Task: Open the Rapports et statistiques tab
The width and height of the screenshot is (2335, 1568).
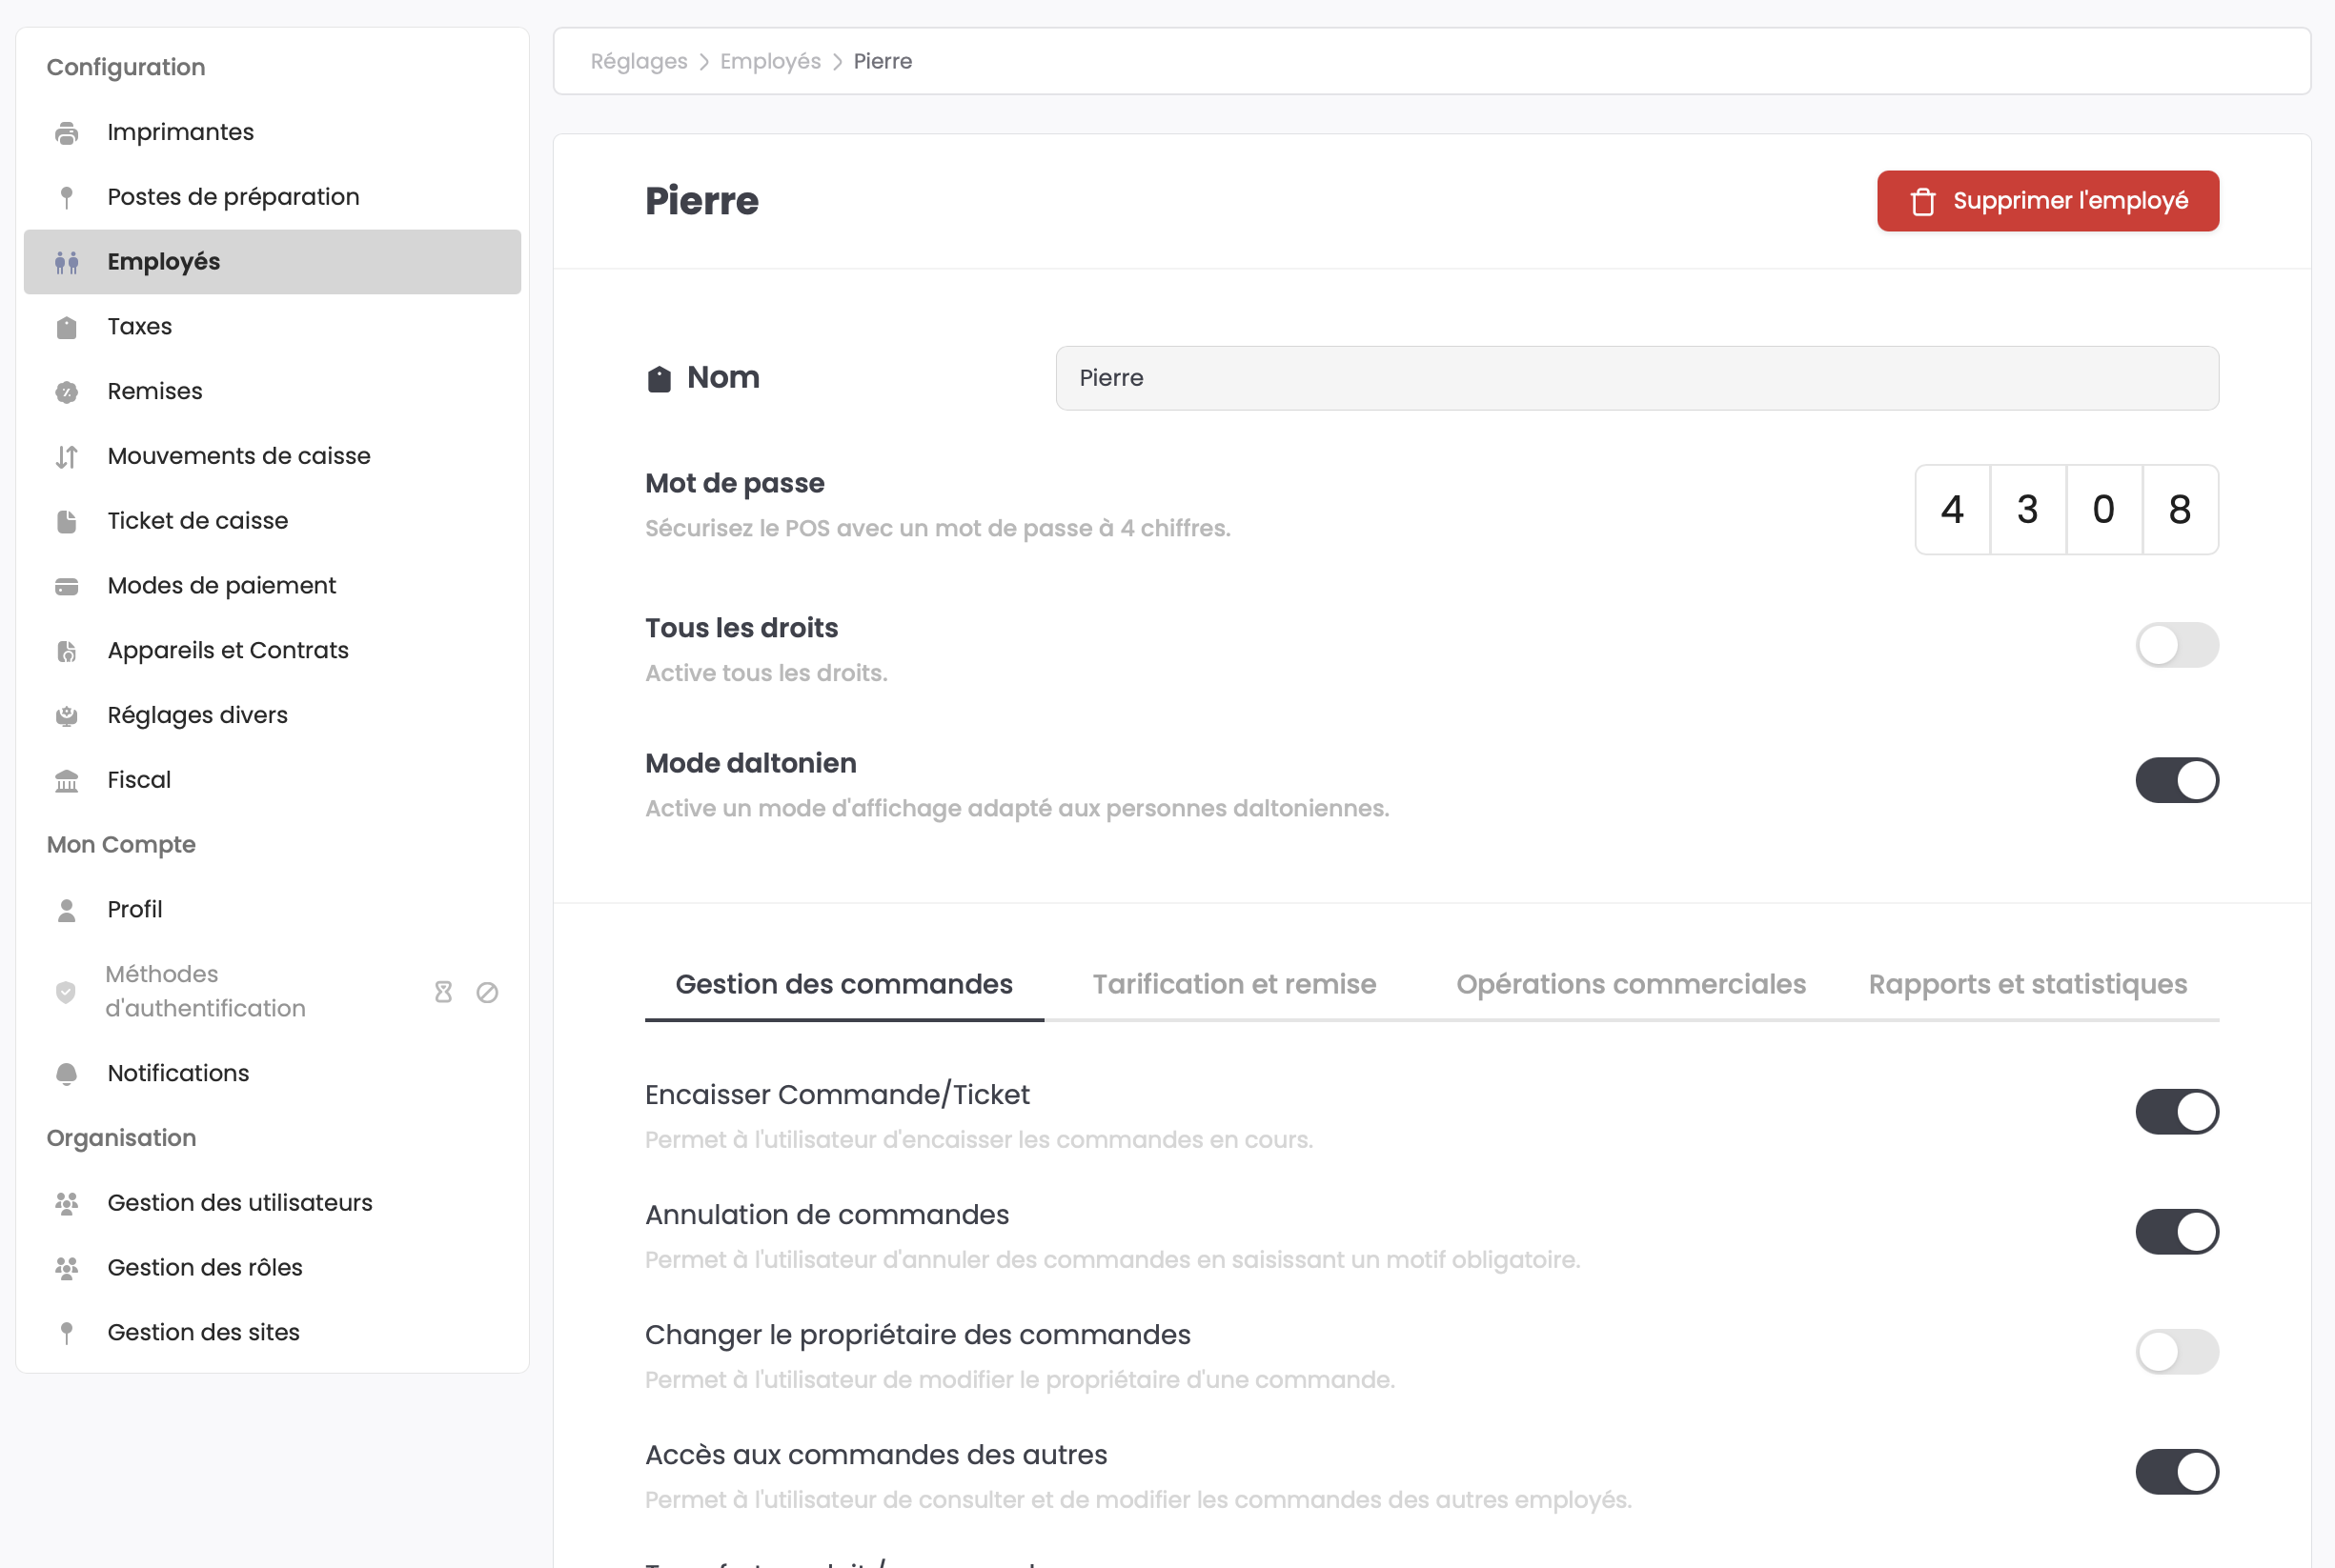Action: click(2027, 985)
